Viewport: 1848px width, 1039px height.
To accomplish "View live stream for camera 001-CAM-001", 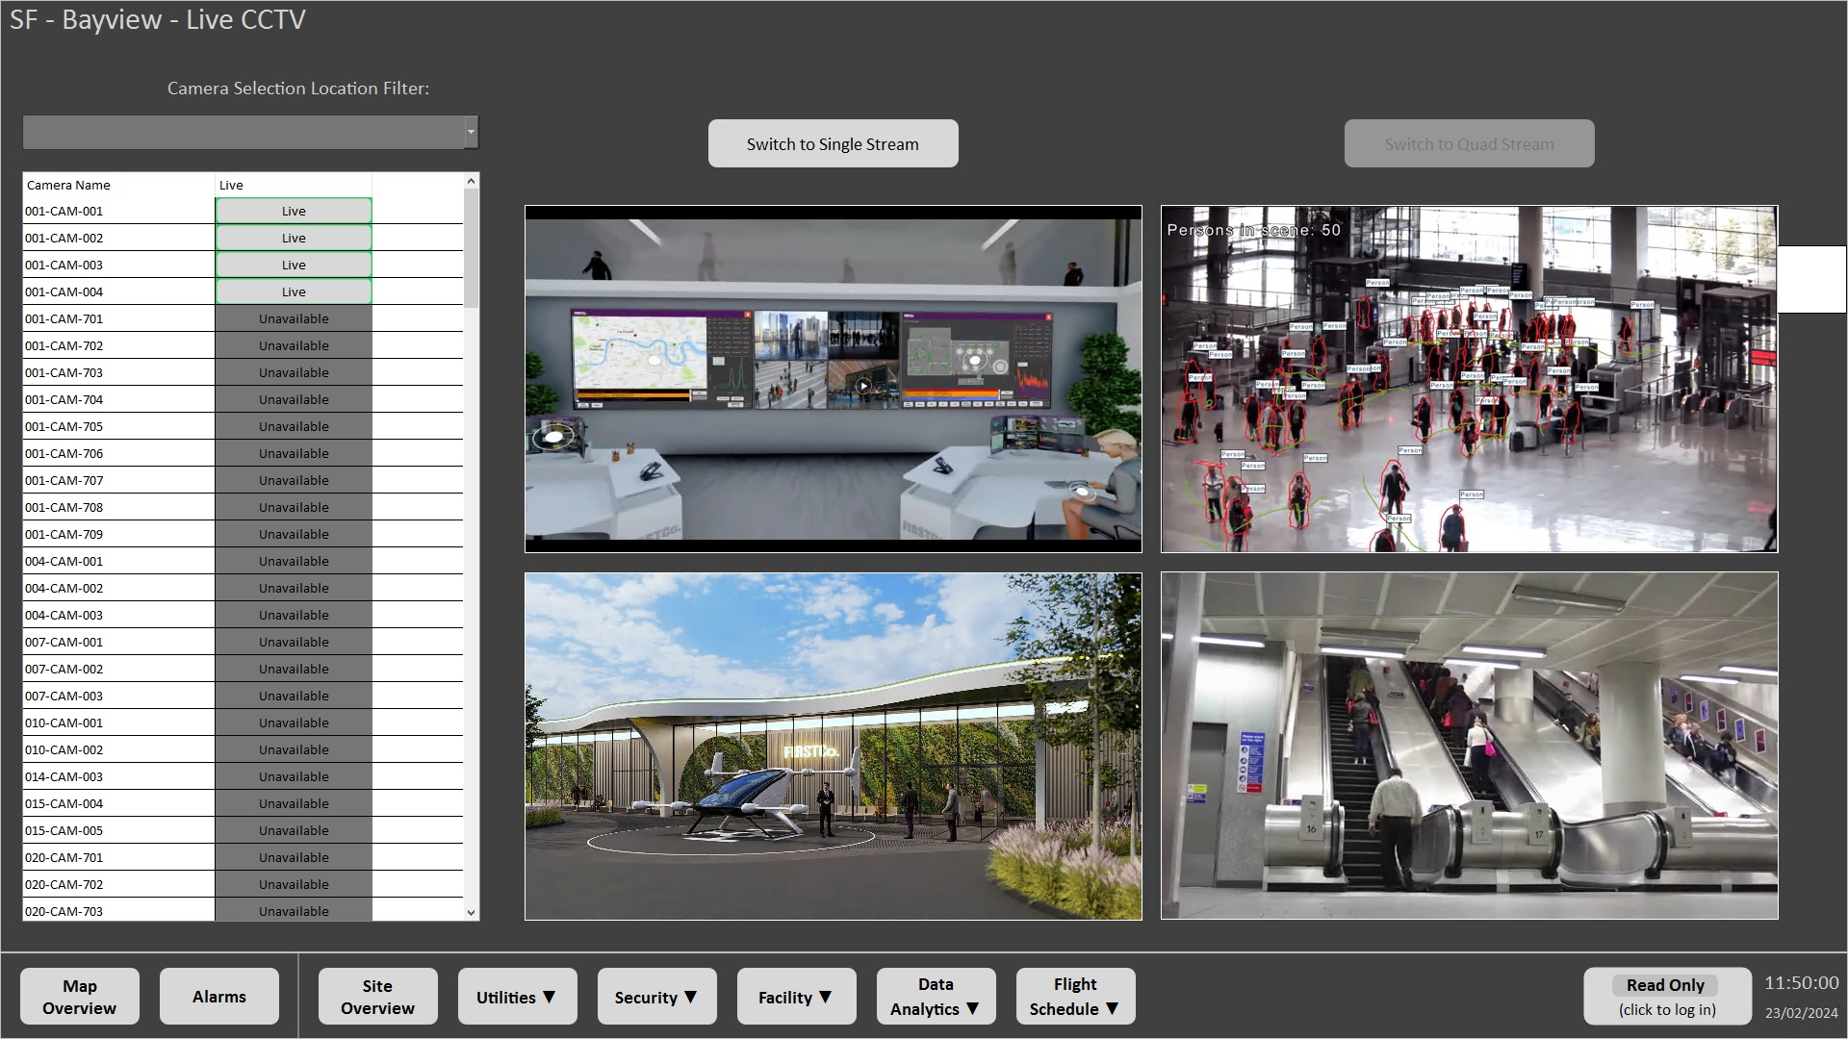I will click(x=293, y=210).
